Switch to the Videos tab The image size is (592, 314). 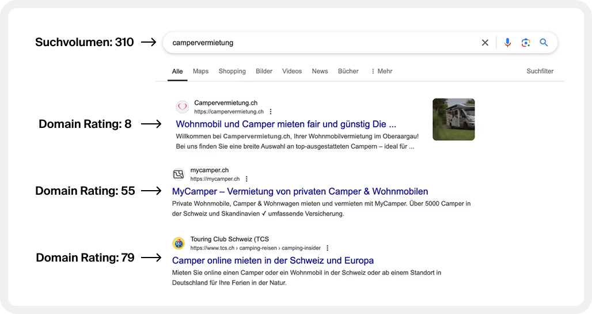tap(292, 71)
